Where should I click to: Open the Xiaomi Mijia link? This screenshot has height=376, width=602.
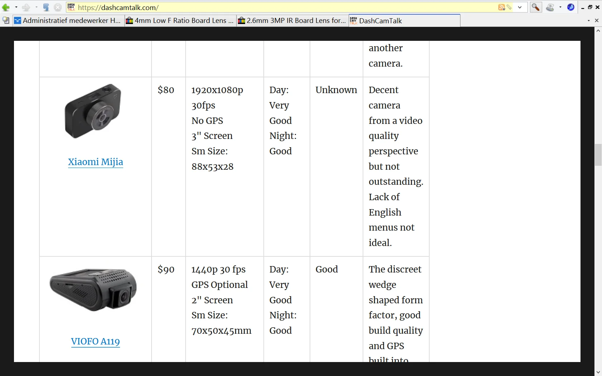coord(96,162)
